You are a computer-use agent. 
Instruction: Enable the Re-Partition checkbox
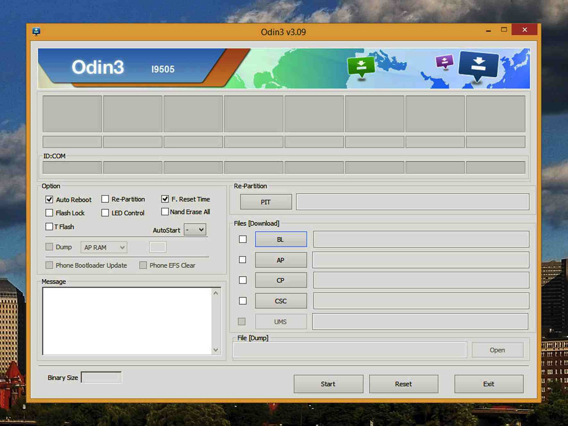(x=105, y=199)
